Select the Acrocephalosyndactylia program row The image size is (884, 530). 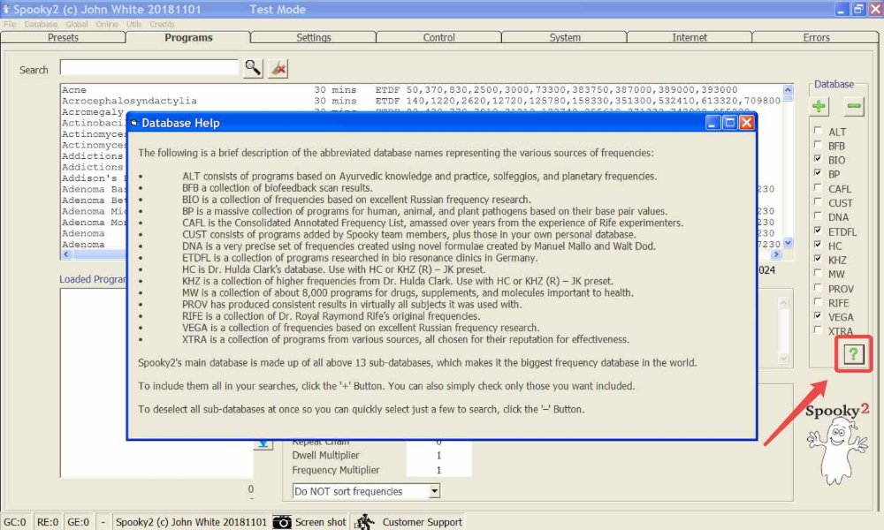pyautogui.click(x=421, y=101)
